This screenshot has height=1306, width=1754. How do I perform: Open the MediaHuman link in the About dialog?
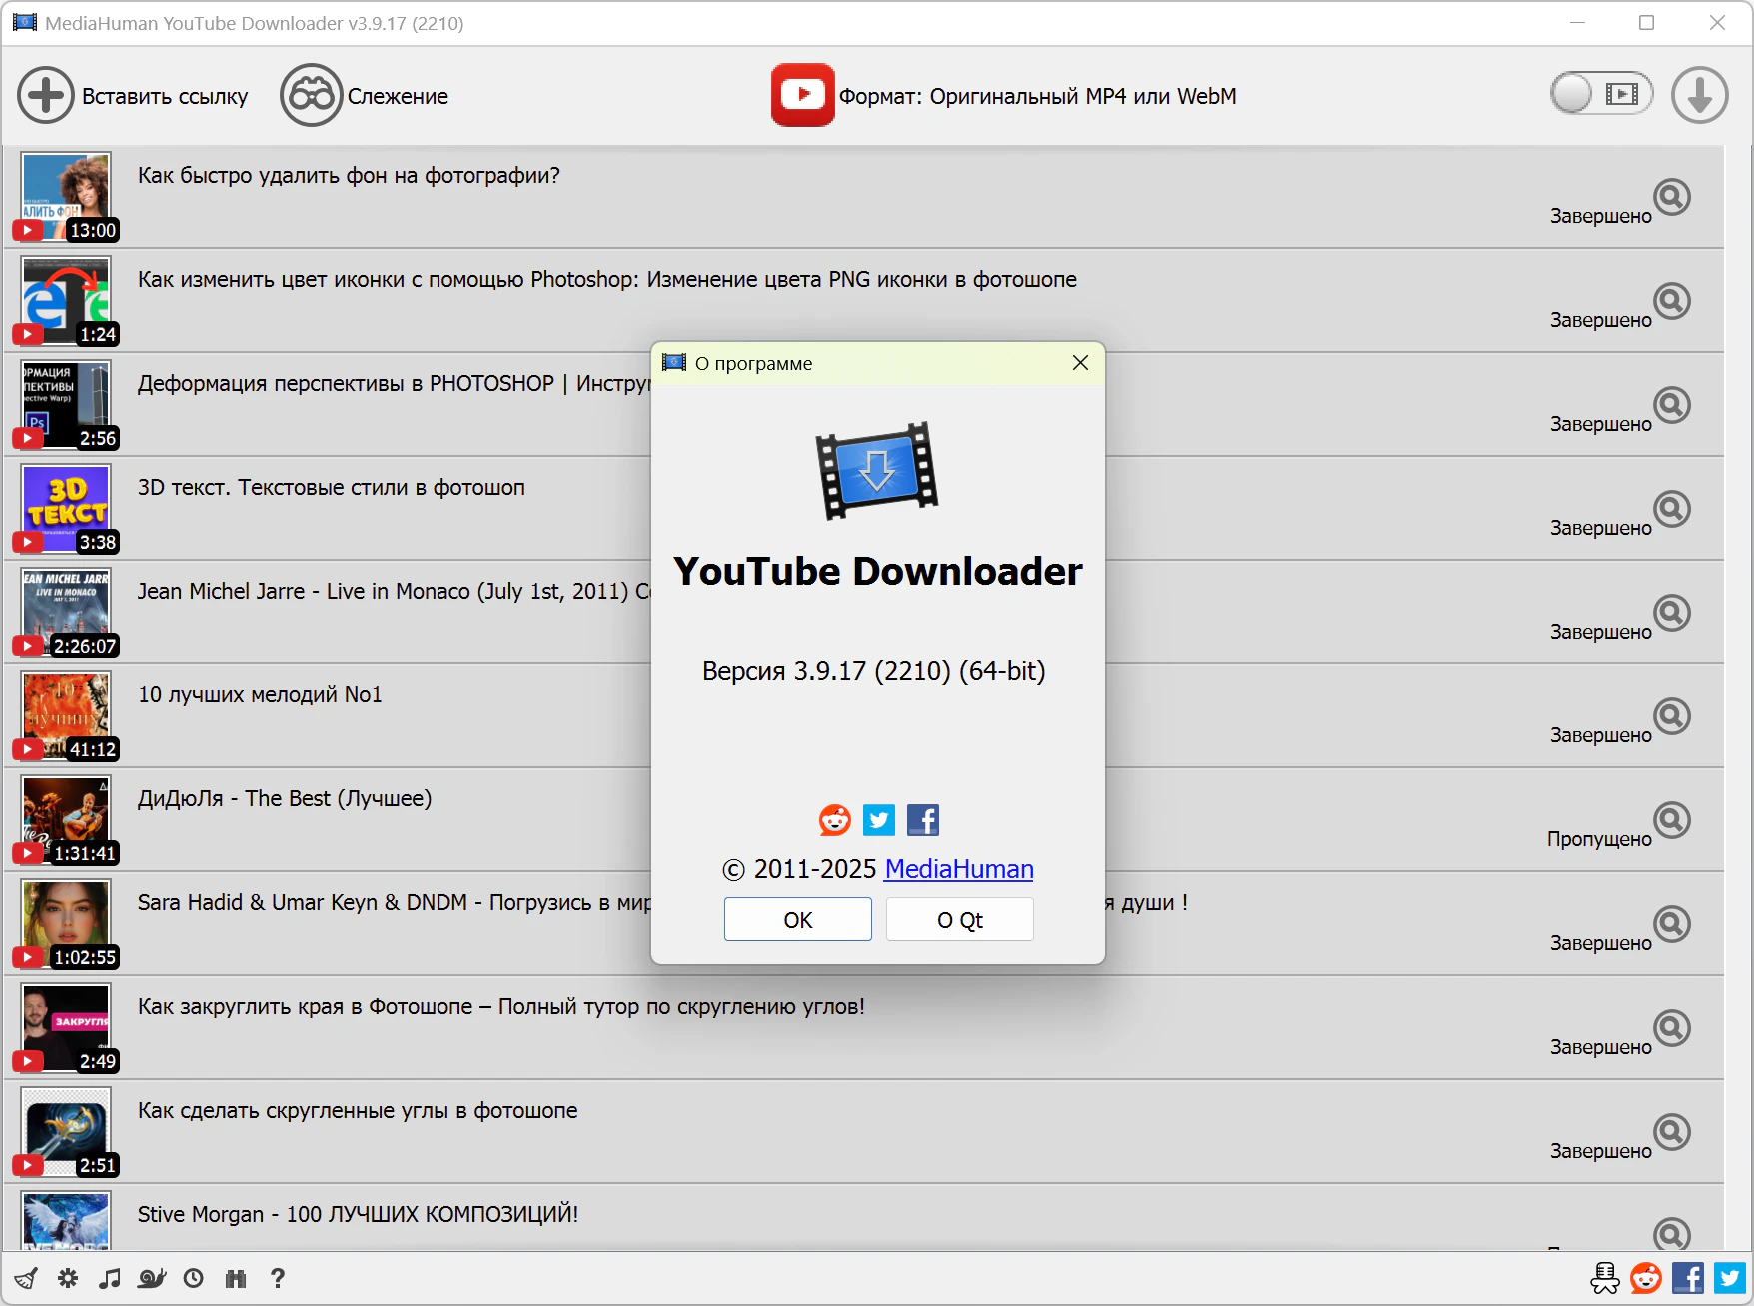point(959,869)
